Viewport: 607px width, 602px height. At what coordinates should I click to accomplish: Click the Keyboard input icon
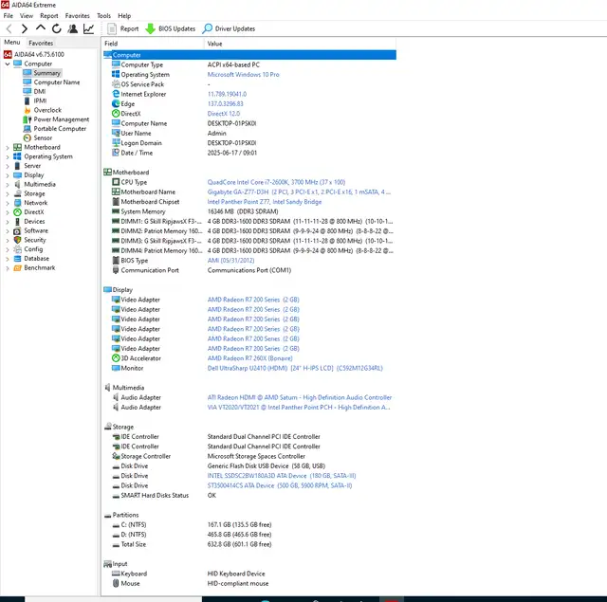coord(116,574)
